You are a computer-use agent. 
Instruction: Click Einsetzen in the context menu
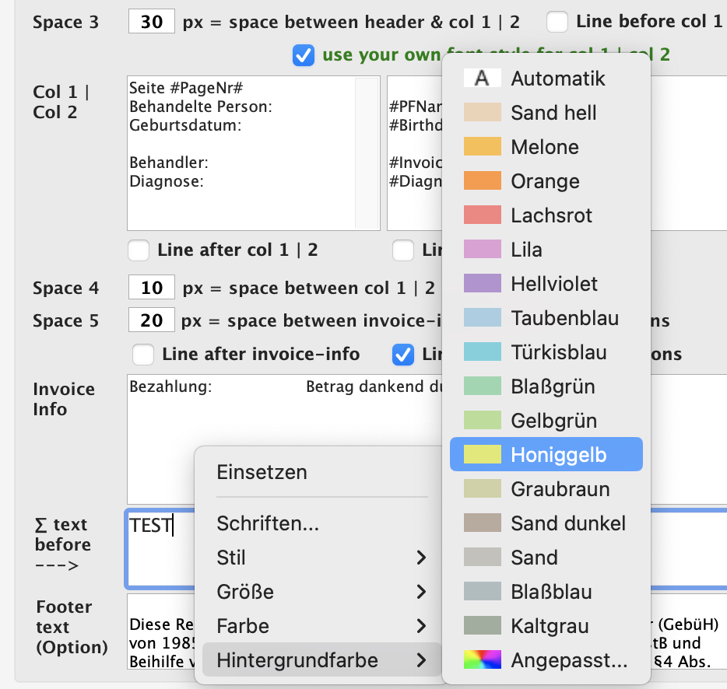(262, 472)
